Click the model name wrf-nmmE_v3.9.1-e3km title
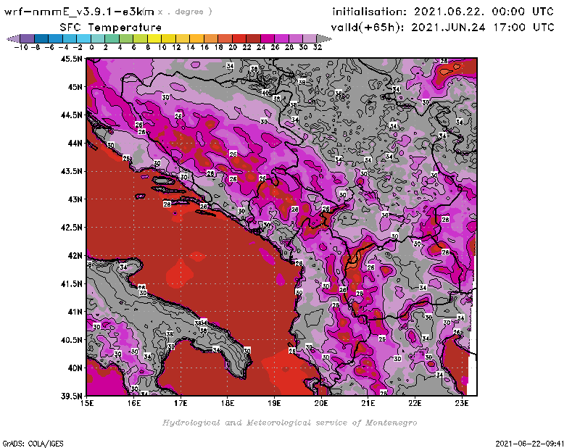 coord(79,12)
